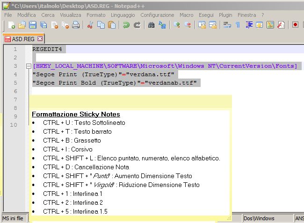Open the Macro menu
This screenshot has width=304, height=223.
tap(187, 15)
